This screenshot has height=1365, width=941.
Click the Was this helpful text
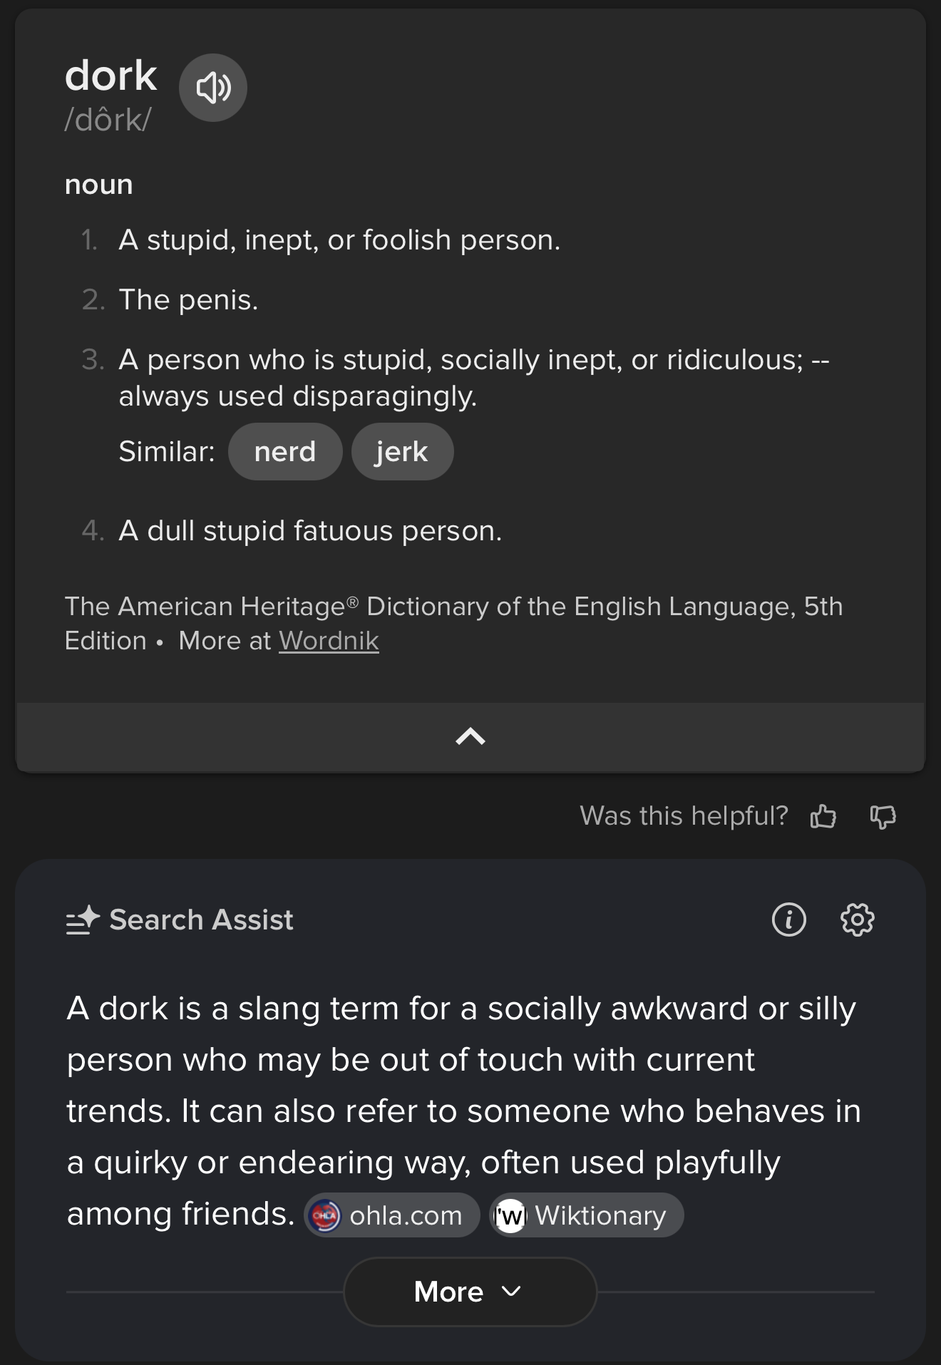pyautogui.click(x=684, y=816)
